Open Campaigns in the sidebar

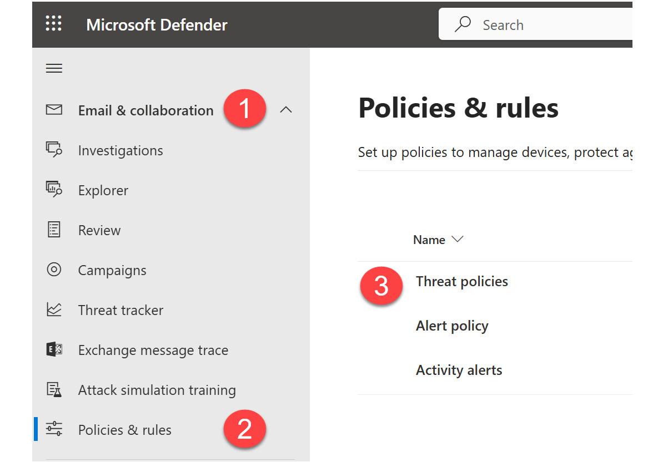(x=112, y=270)
